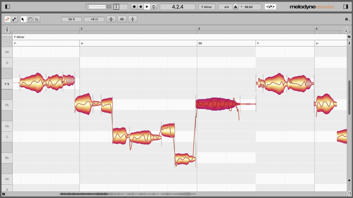Click the Bb pitch ruler key
Image resolution: width=353 pixels, height=198 pixels.
click(7, 158)
